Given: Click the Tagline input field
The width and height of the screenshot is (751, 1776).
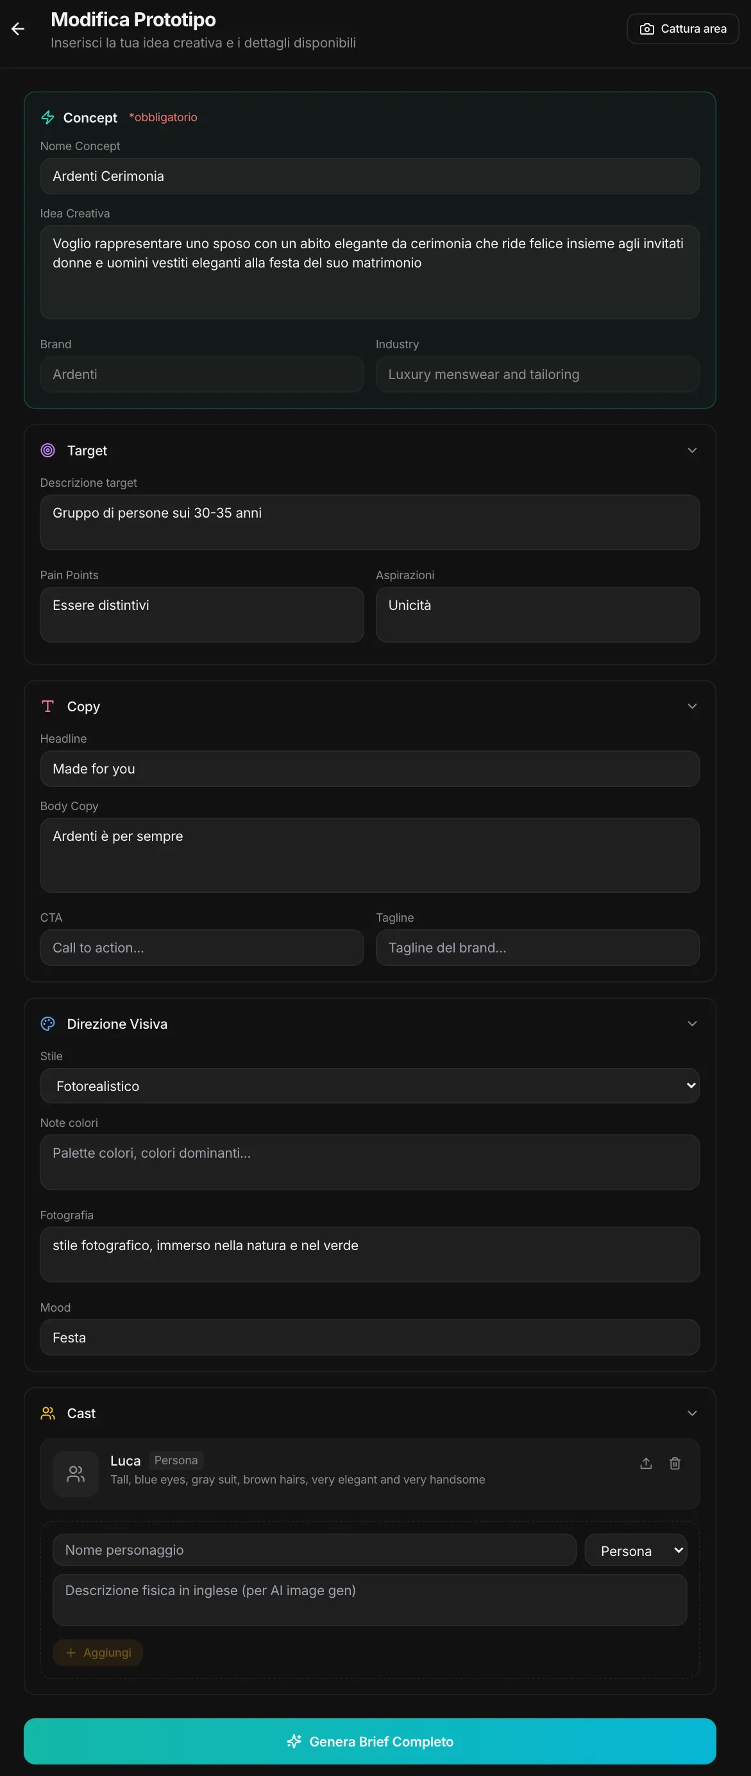Looking at the screenshot, I should pyautogui.click(x=538, y=947).
